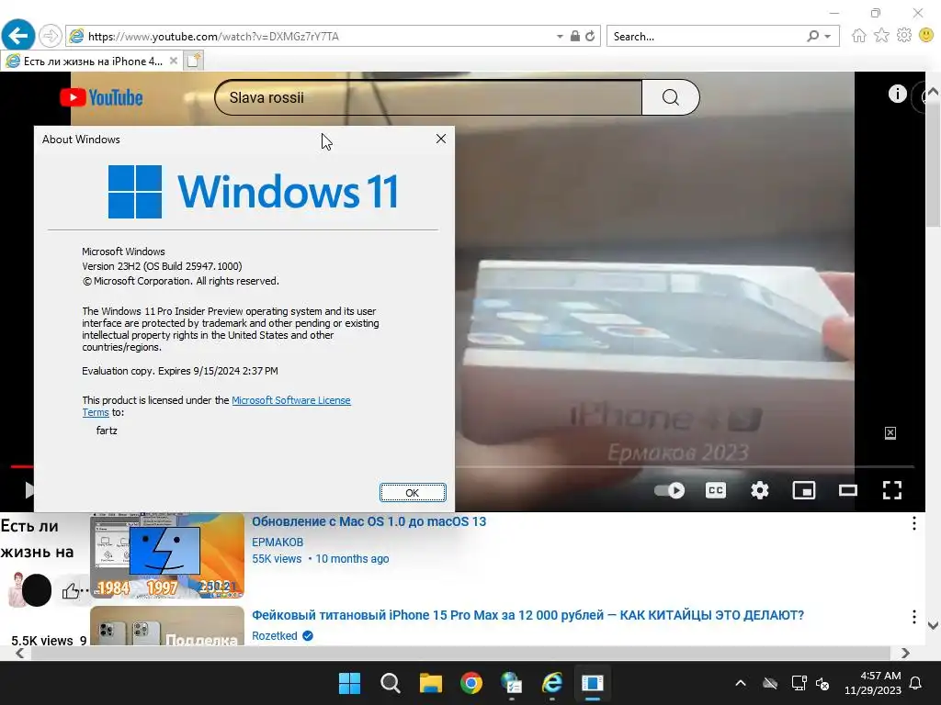Refresh the page with the reload icon

coord(590,36)
